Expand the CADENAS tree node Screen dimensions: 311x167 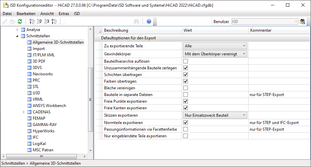tap(24, 112)
